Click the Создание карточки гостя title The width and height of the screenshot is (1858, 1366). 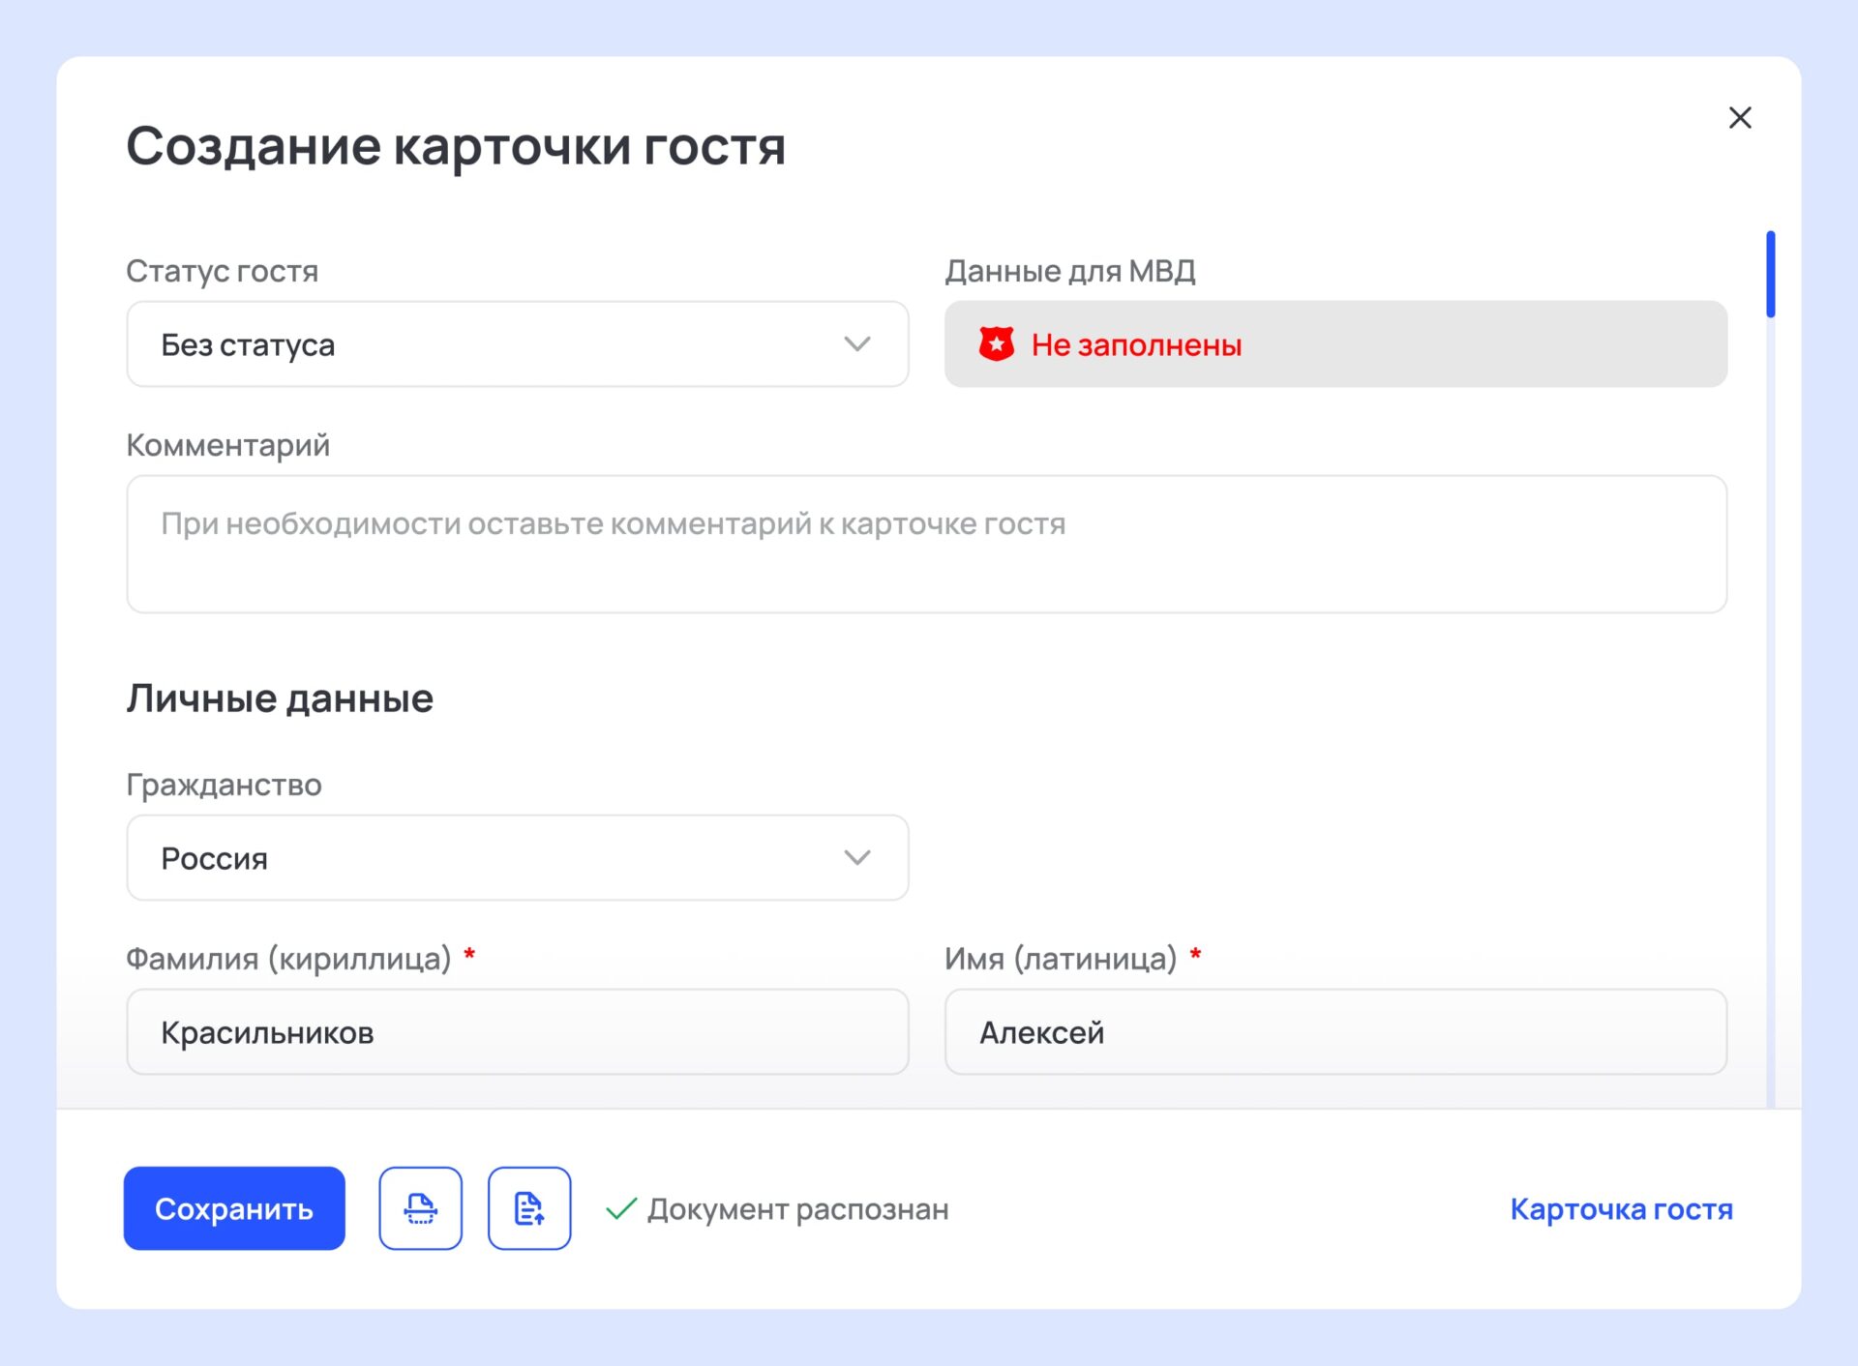point(455,147)
